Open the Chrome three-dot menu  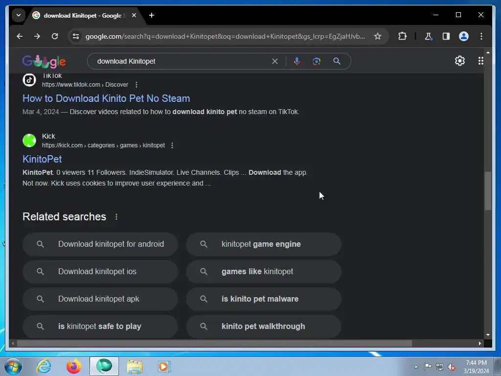481,36
